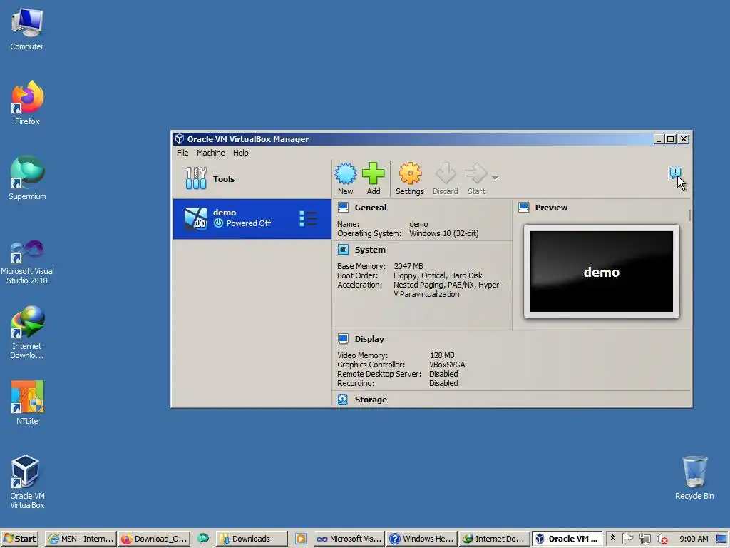Click the Display screen icon
Screen dimensions: 730x548
tap(343, 339)
